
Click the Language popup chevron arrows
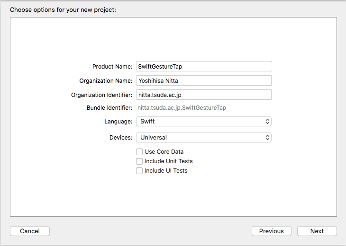click(268, 122)
